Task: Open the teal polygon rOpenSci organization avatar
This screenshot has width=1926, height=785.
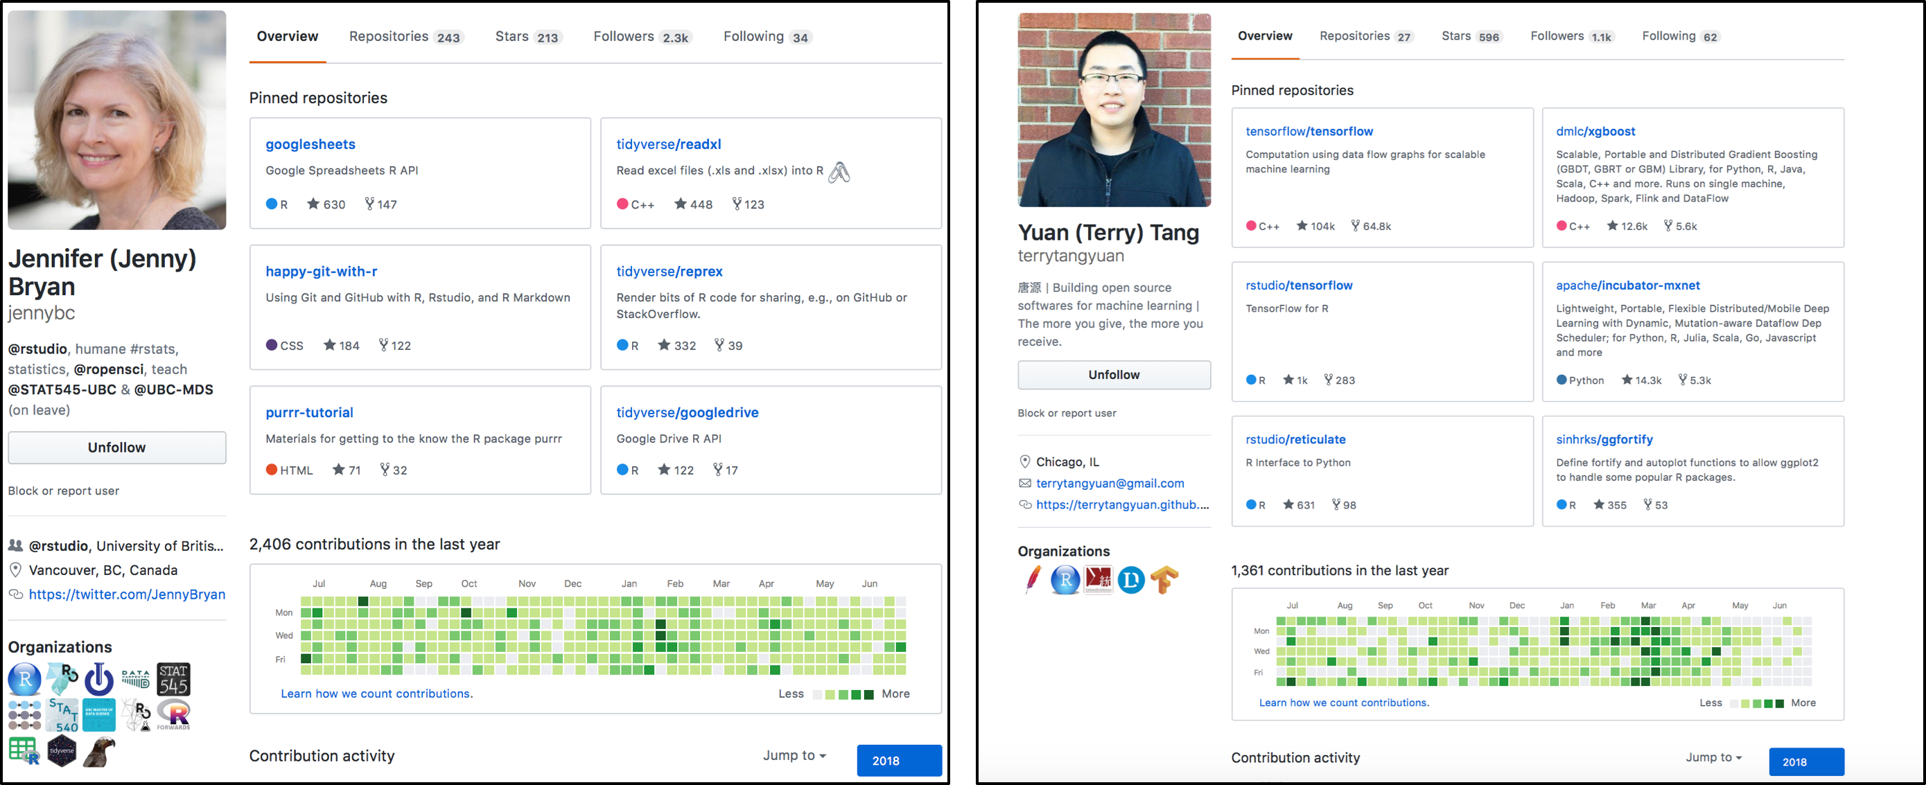Action: [x=62, y=679]
